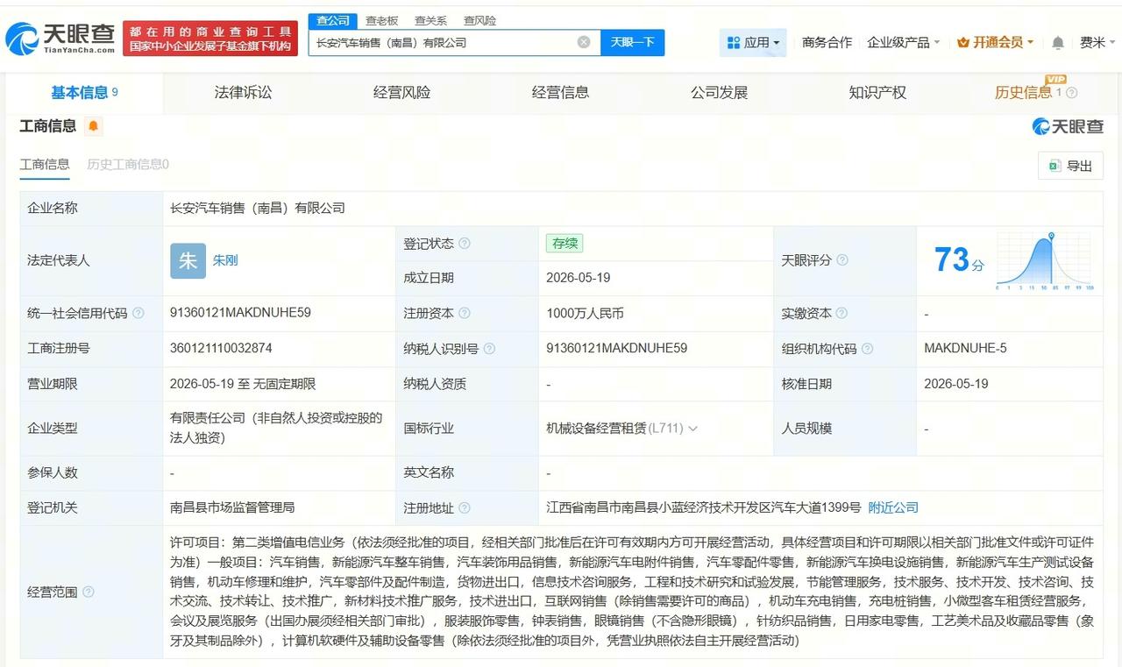Click establishment date 2026-05-19 under 成立日期
Image resolution: width=1122 pixels, height=667 pixels.
(x=578, y=278)
